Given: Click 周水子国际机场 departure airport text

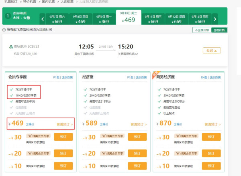Looking at the screenshot, I should pyautogui.click(x=84, y=54).
